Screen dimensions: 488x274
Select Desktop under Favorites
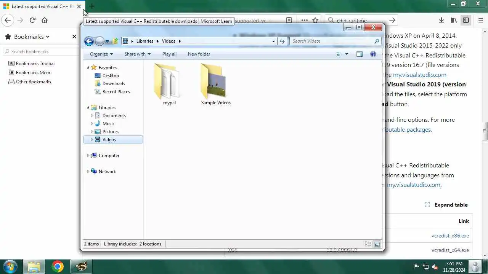tap(111, 76)
